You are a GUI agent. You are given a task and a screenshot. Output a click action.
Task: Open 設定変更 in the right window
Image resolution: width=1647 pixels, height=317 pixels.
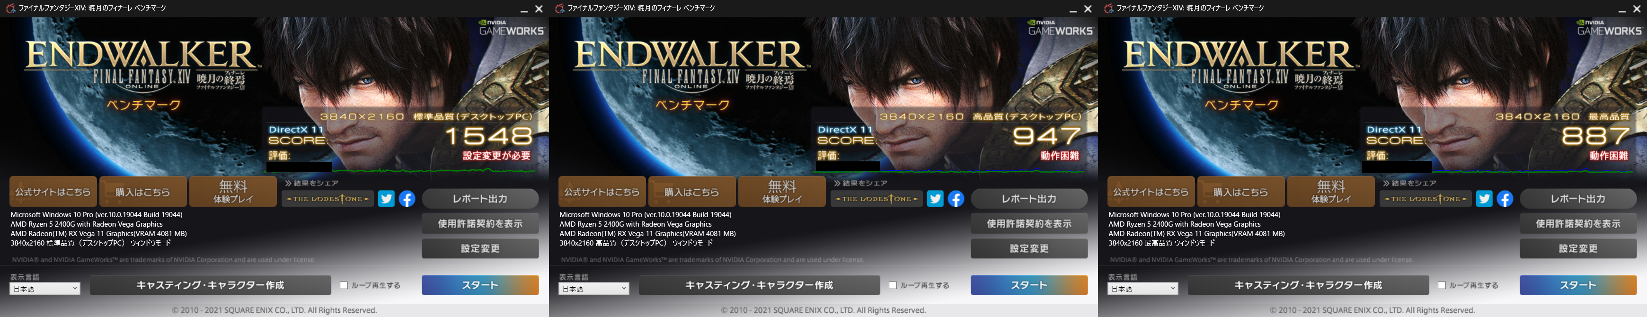pos(1578,248)
